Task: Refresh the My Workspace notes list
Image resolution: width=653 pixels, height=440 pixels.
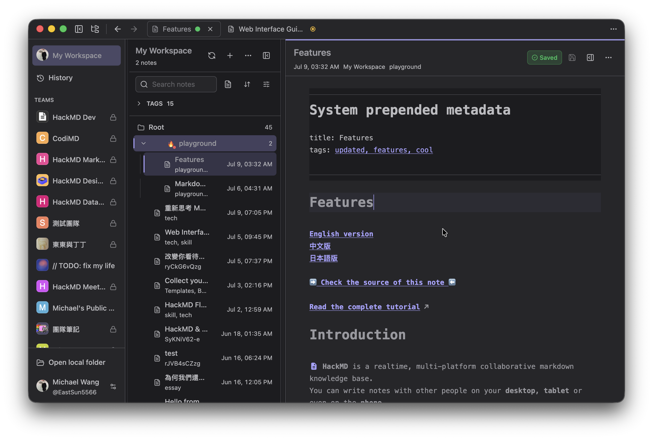Action: click(212, 56)
